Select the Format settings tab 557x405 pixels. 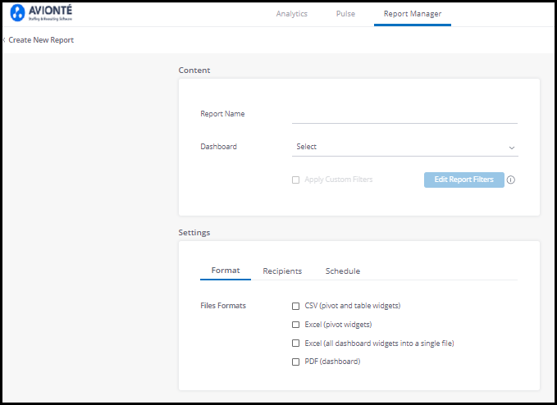226,271
